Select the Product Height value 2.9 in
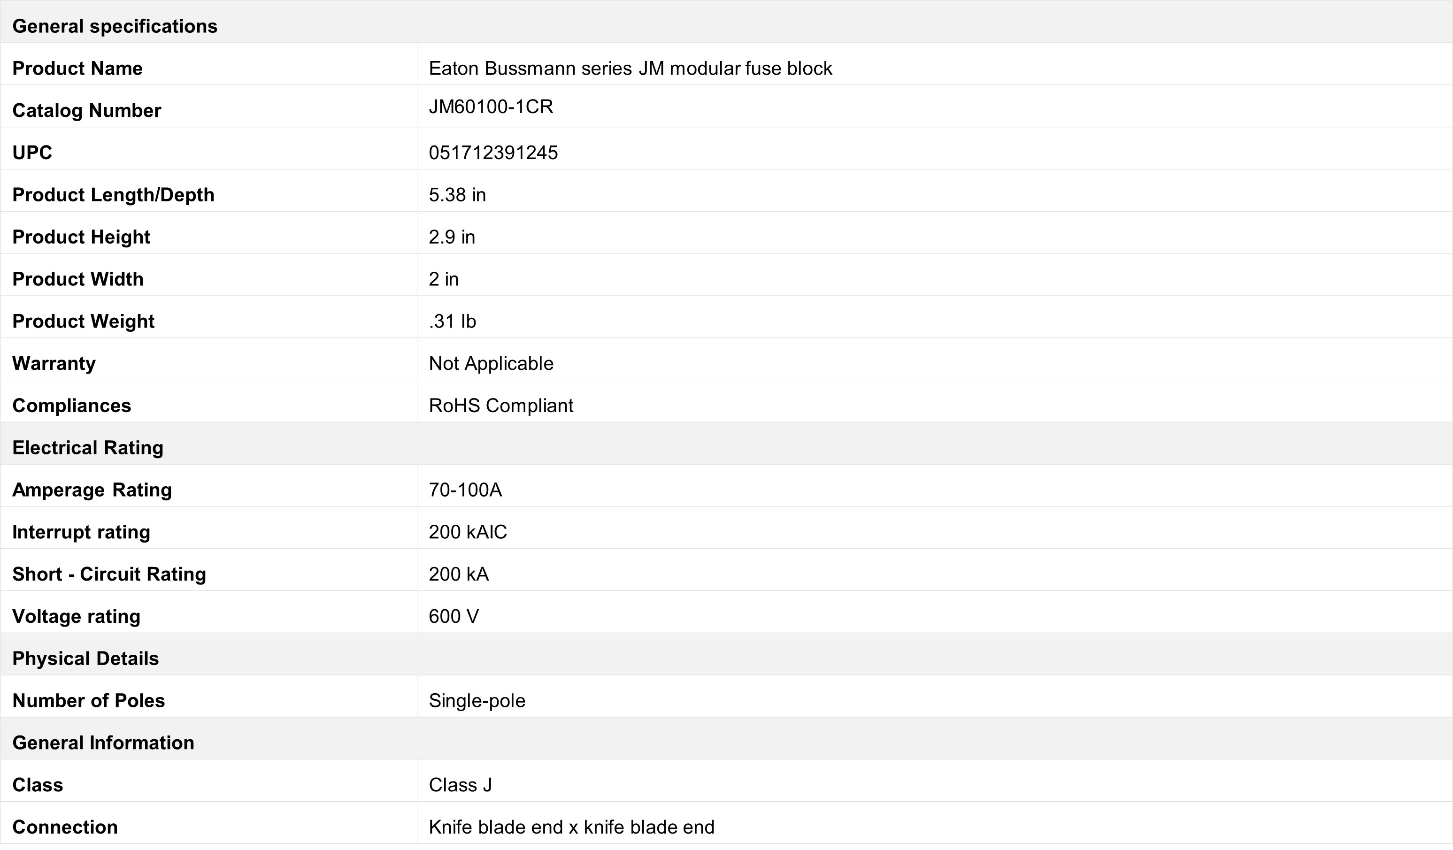The width and height of the screenshot is (1453, 850). click(452, 237)
